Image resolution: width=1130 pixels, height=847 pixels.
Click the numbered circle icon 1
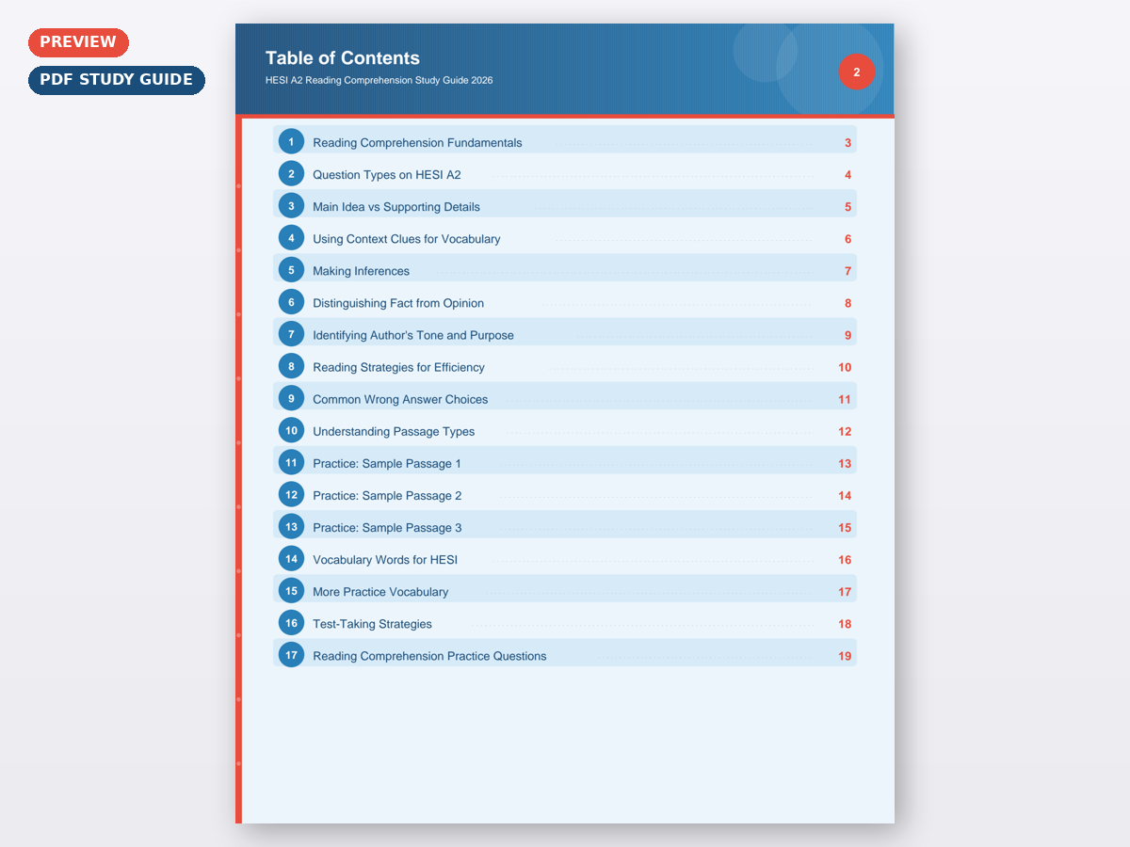pyautogui.click(x=292, y=142)
